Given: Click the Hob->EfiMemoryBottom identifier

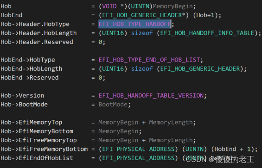Looking at the screenshot, I should (x=37, y=131).
